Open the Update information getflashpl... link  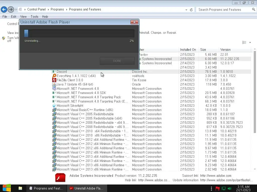[227, 180]
